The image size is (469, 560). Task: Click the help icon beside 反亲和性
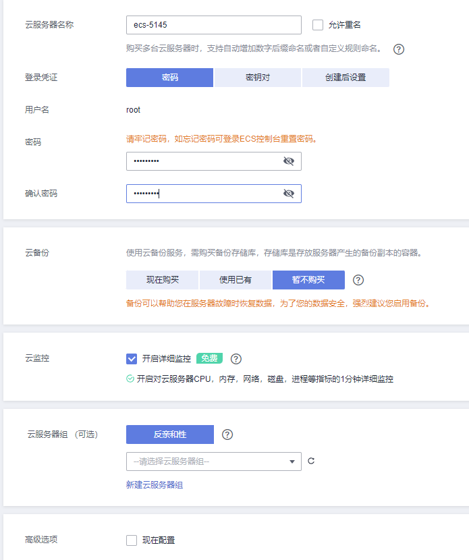tap(228, 435)
